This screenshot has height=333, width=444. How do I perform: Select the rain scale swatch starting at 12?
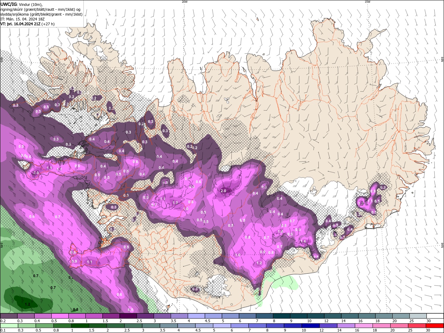[328, 326]
